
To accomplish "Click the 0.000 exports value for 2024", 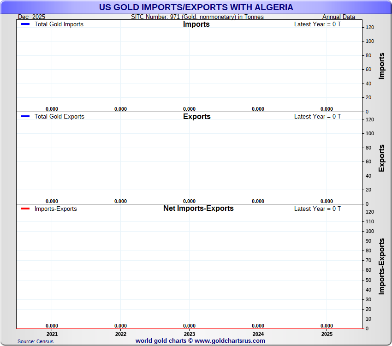I will [258, 201].
